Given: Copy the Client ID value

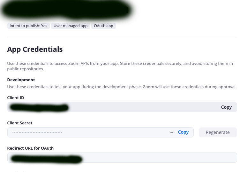Looking at the screenshot, I should pos(226,107).
